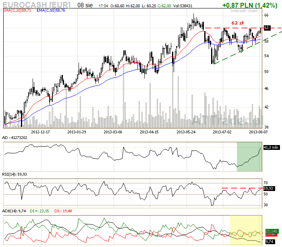The height and width of the screenshot is (247, 282).
Task: Click the 2013-08-07 date axis label
Action: [x=258, y=132]
